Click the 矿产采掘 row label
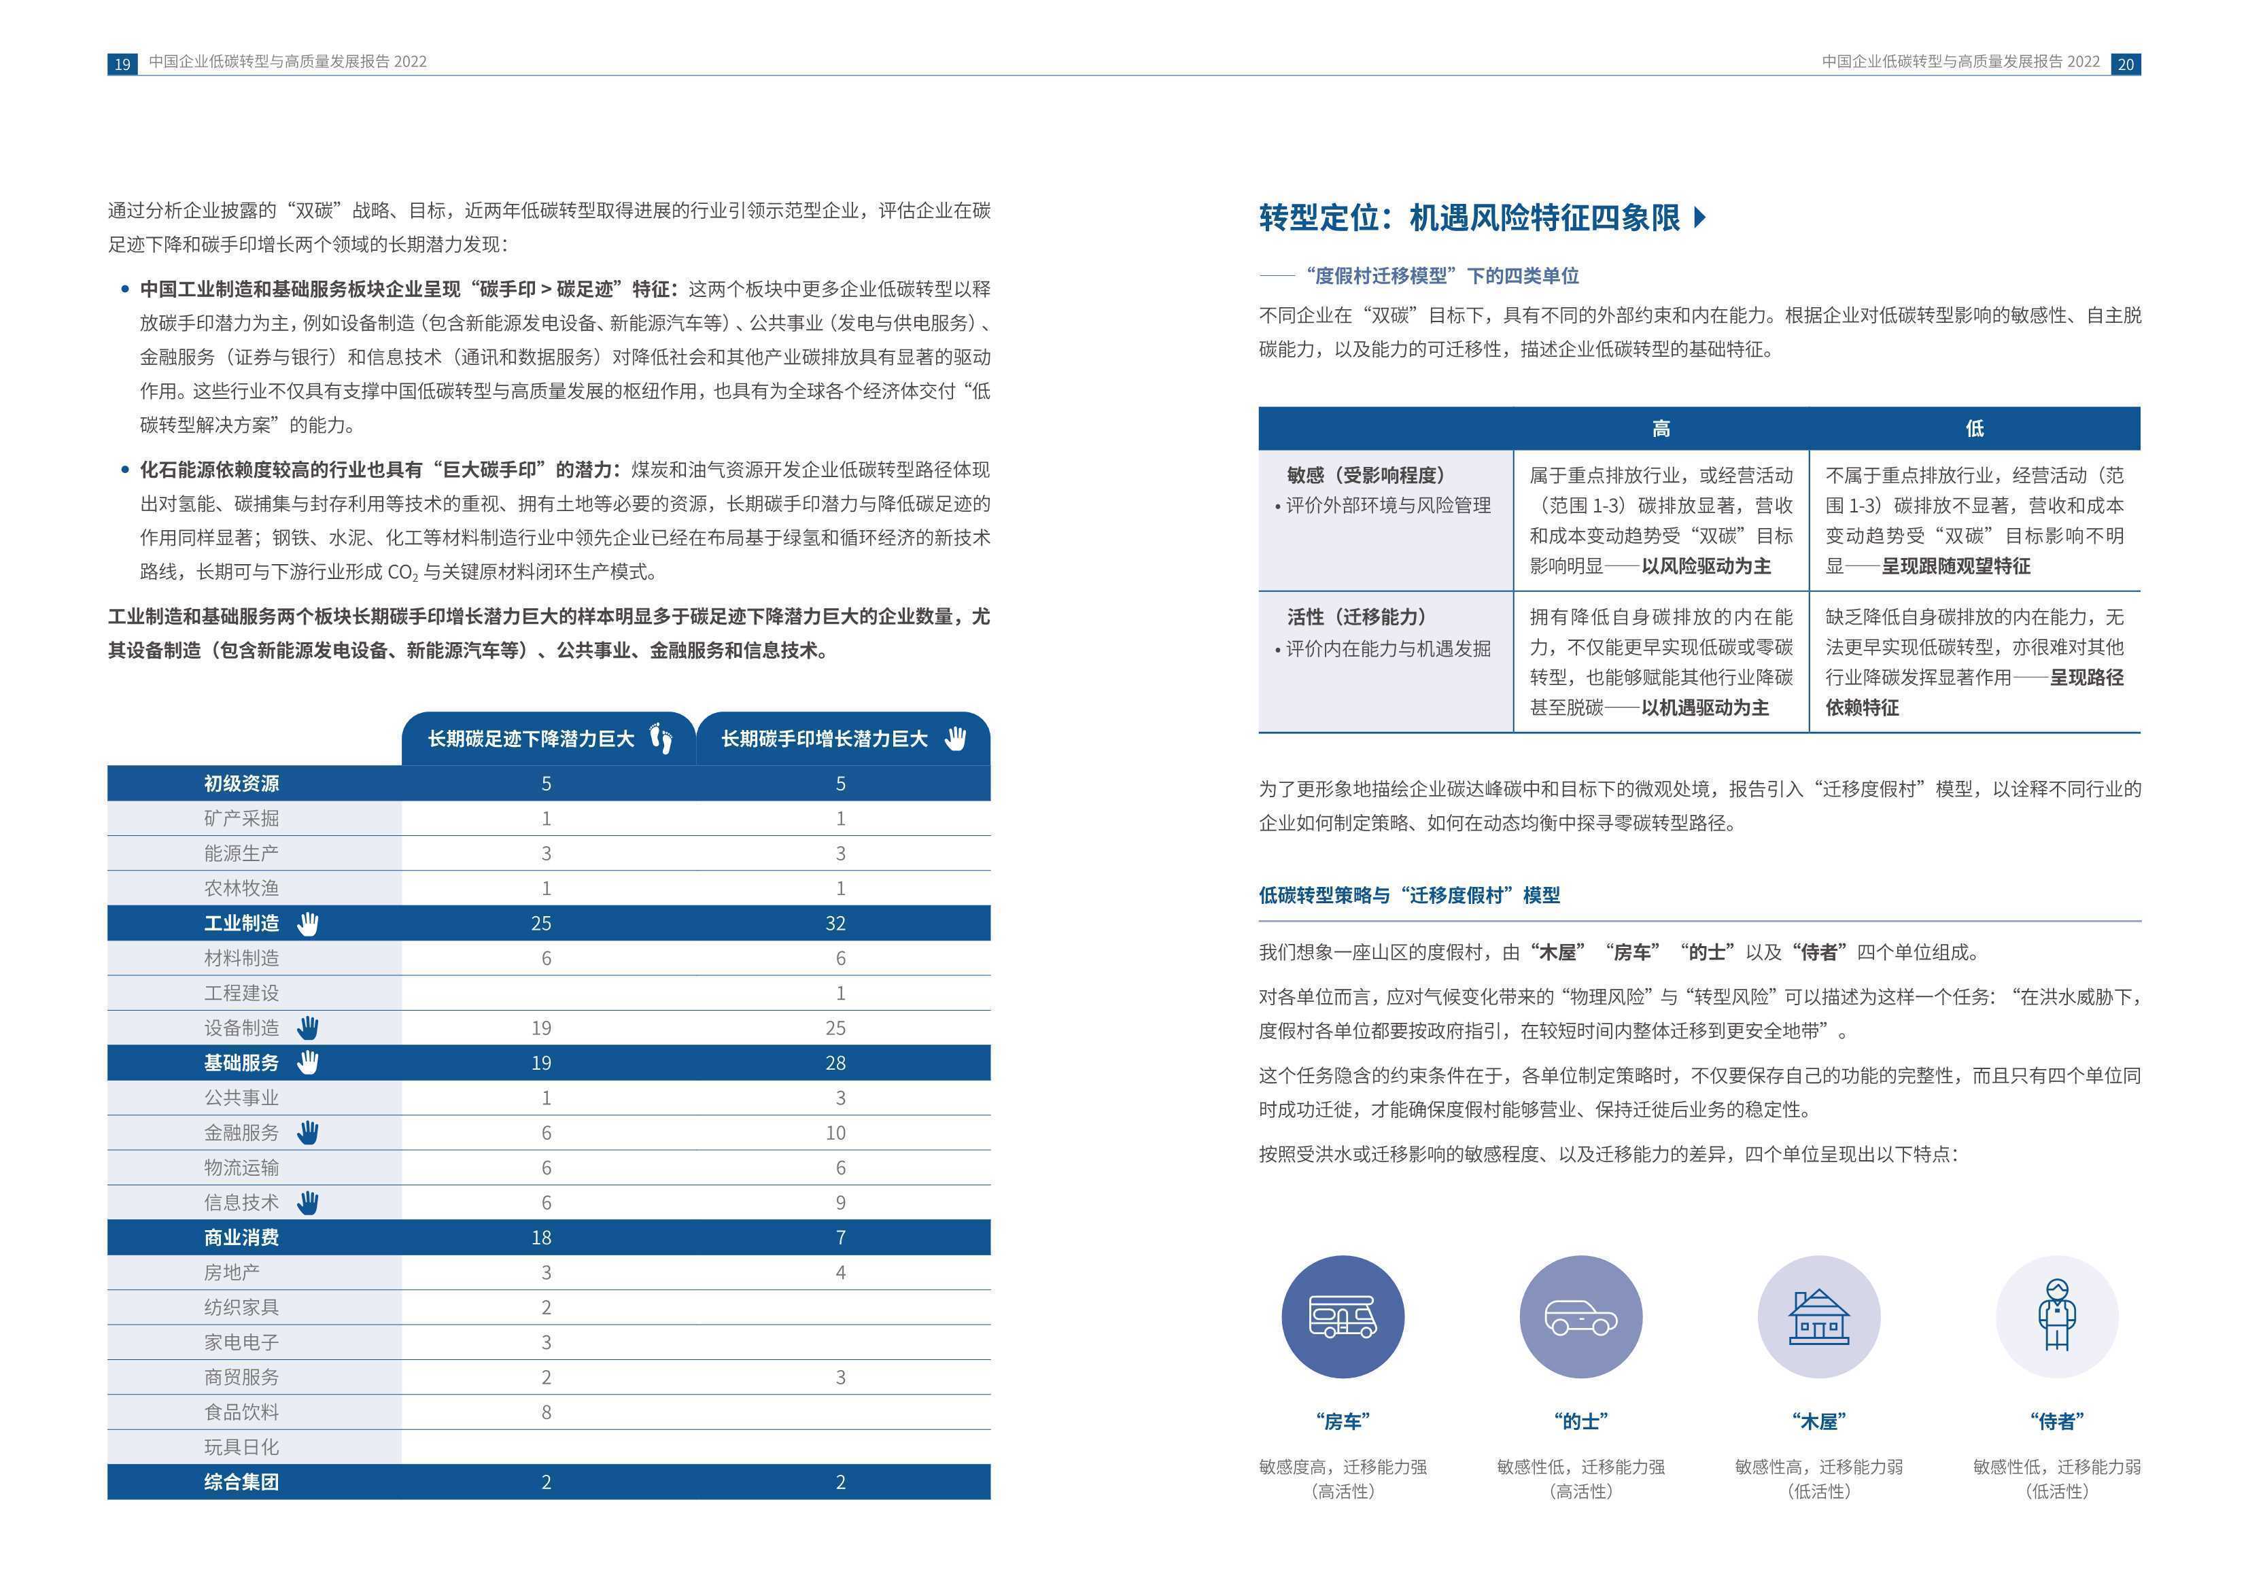Viewport: 2248px width, 1589px height. pyautogui.click(x=241, y=818)
